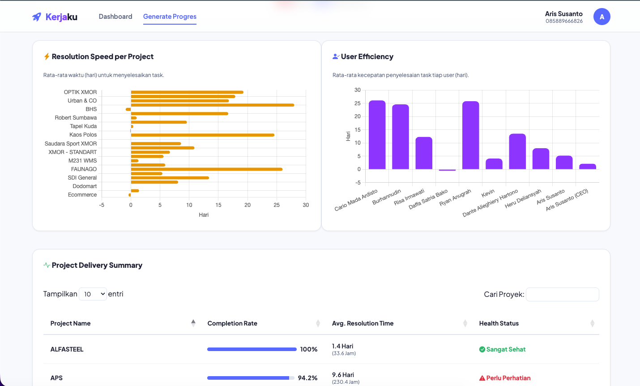Click the ALFASTEEL 100% completion progress bar
The height and width of the screenshot is (386, 640).
tap(252, 349)
